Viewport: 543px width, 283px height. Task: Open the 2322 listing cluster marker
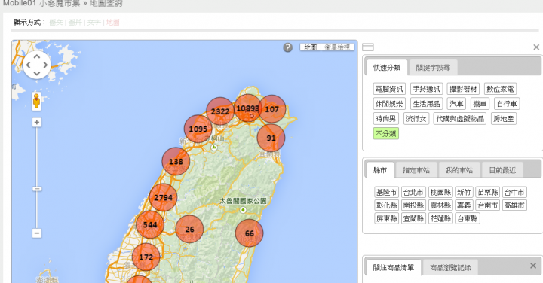[220, 111]
